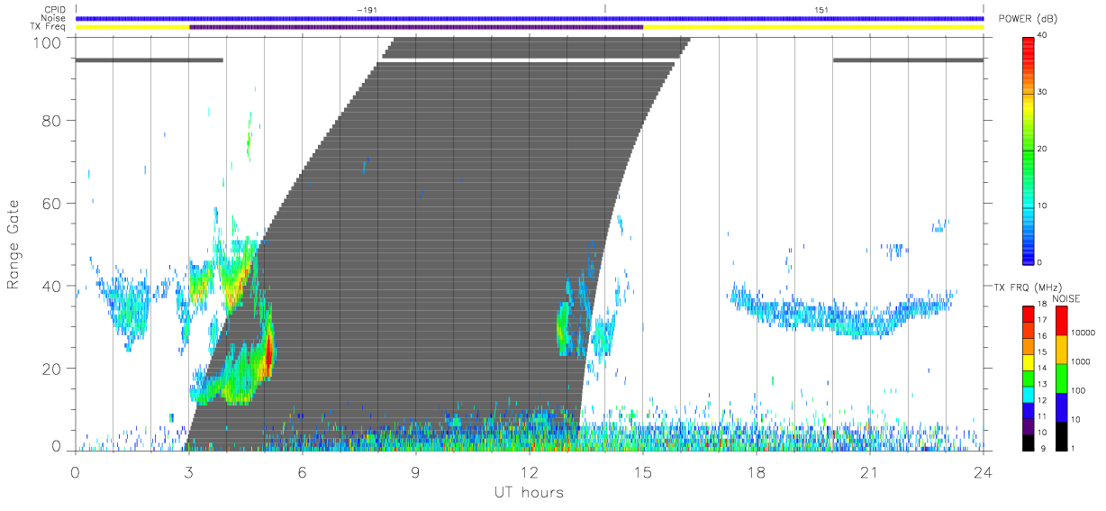Click the 20 label on POWER colorbar
The height and width of the screenshot is (511, 1106).
pos(1041,149)
